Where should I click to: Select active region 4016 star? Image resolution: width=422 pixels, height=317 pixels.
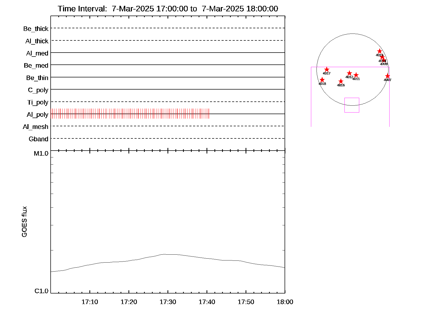click(341, 81)
